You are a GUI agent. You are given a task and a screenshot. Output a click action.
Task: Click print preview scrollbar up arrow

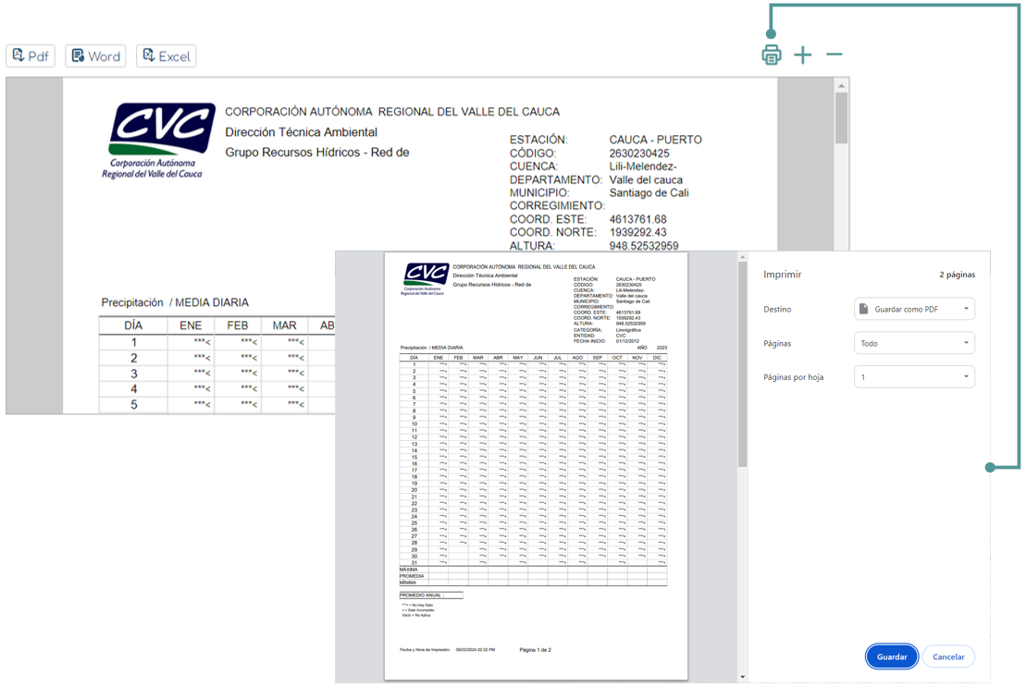coord(743,258)
